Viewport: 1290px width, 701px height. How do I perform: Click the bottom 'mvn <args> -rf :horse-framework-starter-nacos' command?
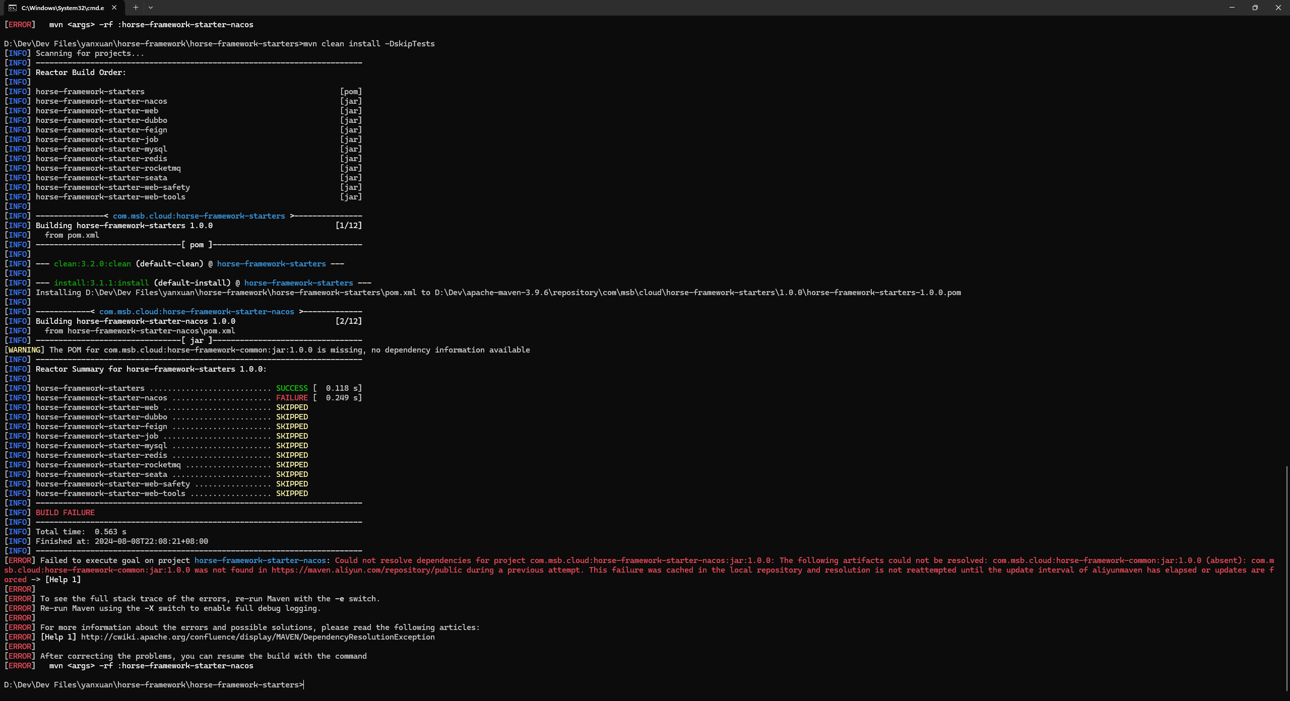click(151, 666)
